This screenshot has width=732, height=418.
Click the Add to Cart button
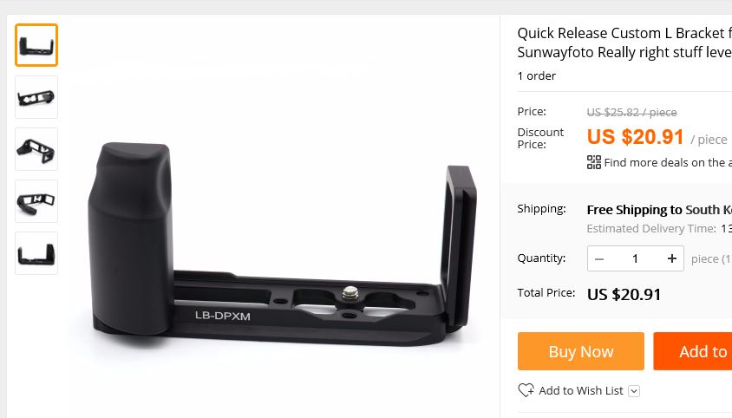pyautogui.click(x=693, y=351)
